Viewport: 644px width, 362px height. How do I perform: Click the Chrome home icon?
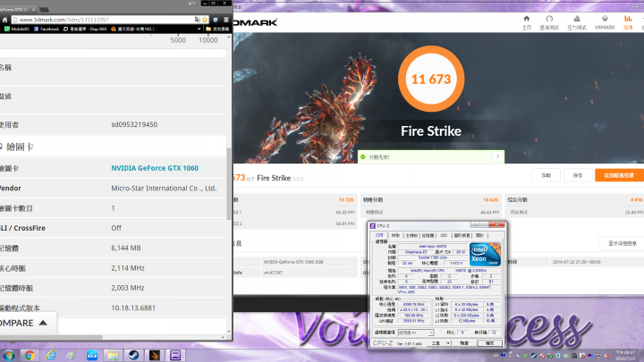point(5,20)
